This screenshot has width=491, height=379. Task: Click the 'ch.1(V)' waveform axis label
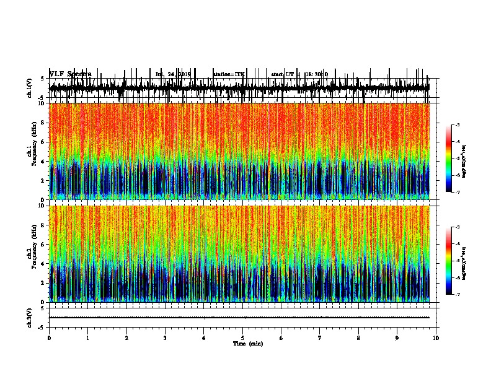pos(29,88)
